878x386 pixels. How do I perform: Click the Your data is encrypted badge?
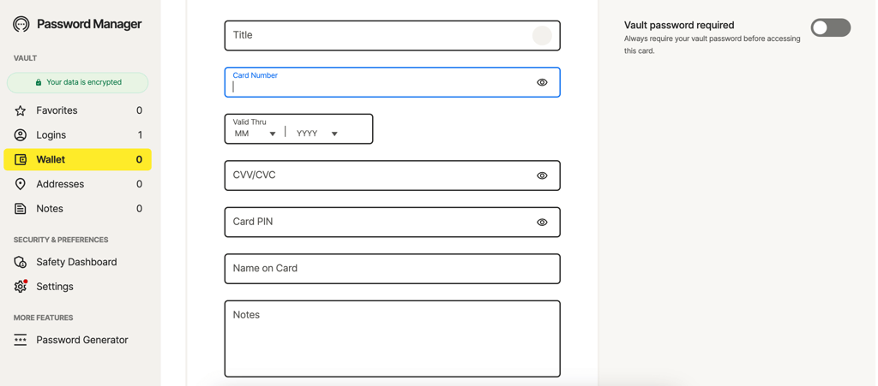pyautogui.click(x=77, y=82)
